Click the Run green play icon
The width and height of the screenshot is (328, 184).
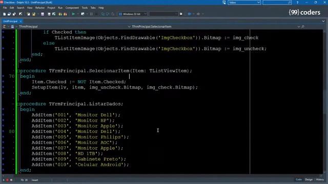73,14
